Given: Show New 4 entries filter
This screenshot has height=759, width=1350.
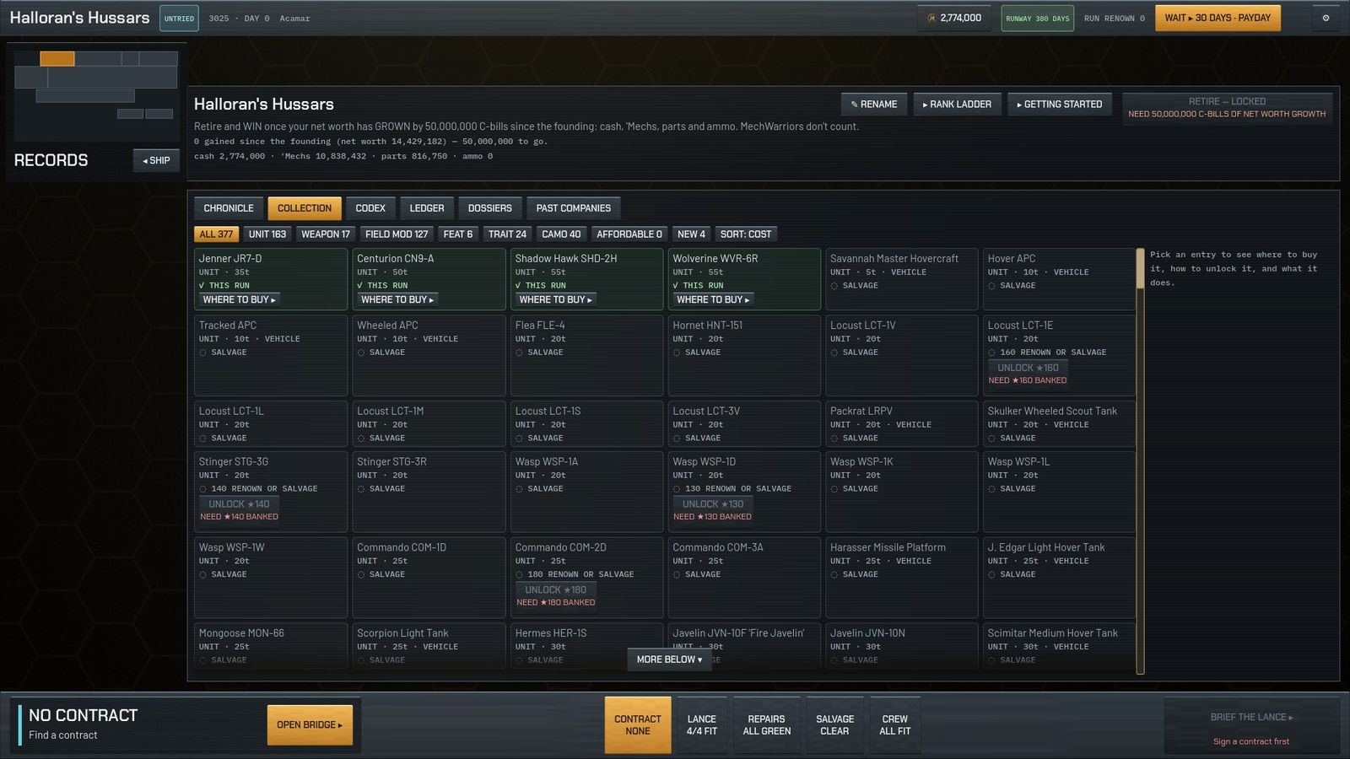Looking at the screenshot, I should [691, 234].
